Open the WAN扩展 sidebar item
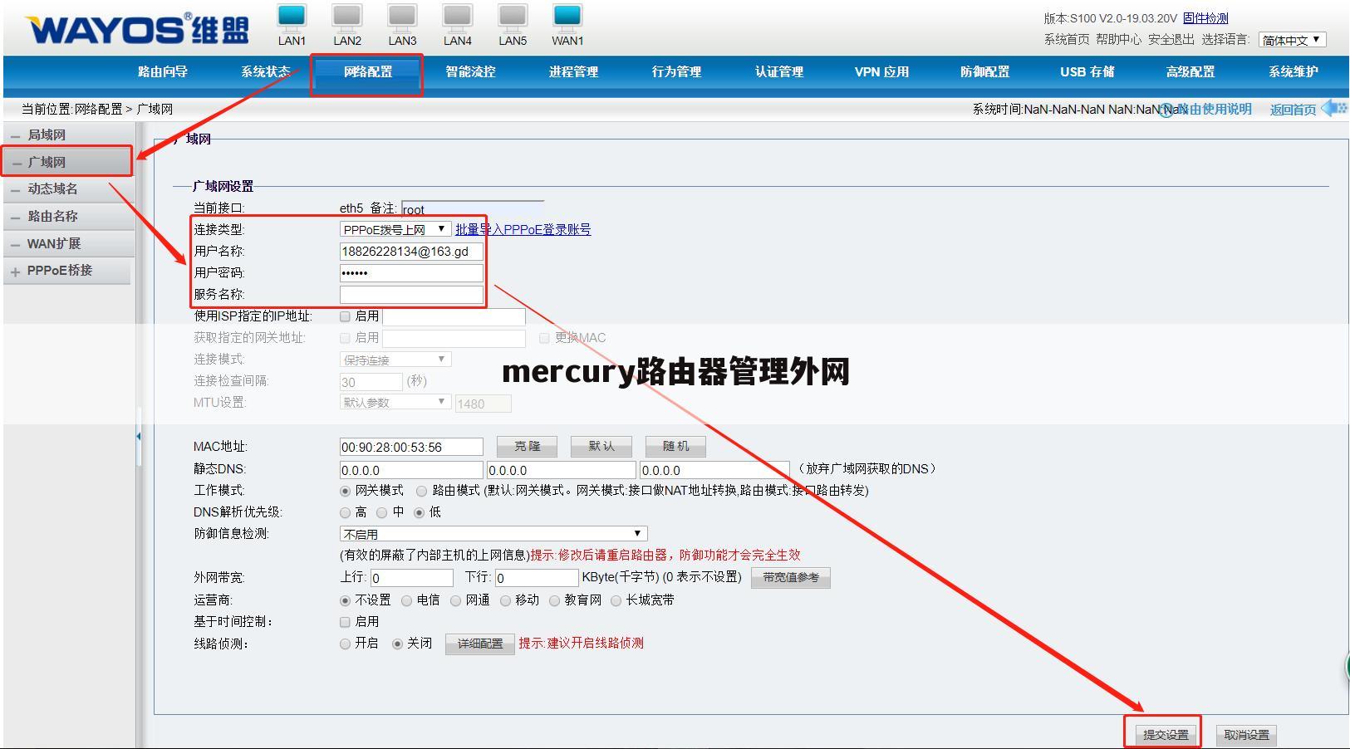 tap(66, 243)
